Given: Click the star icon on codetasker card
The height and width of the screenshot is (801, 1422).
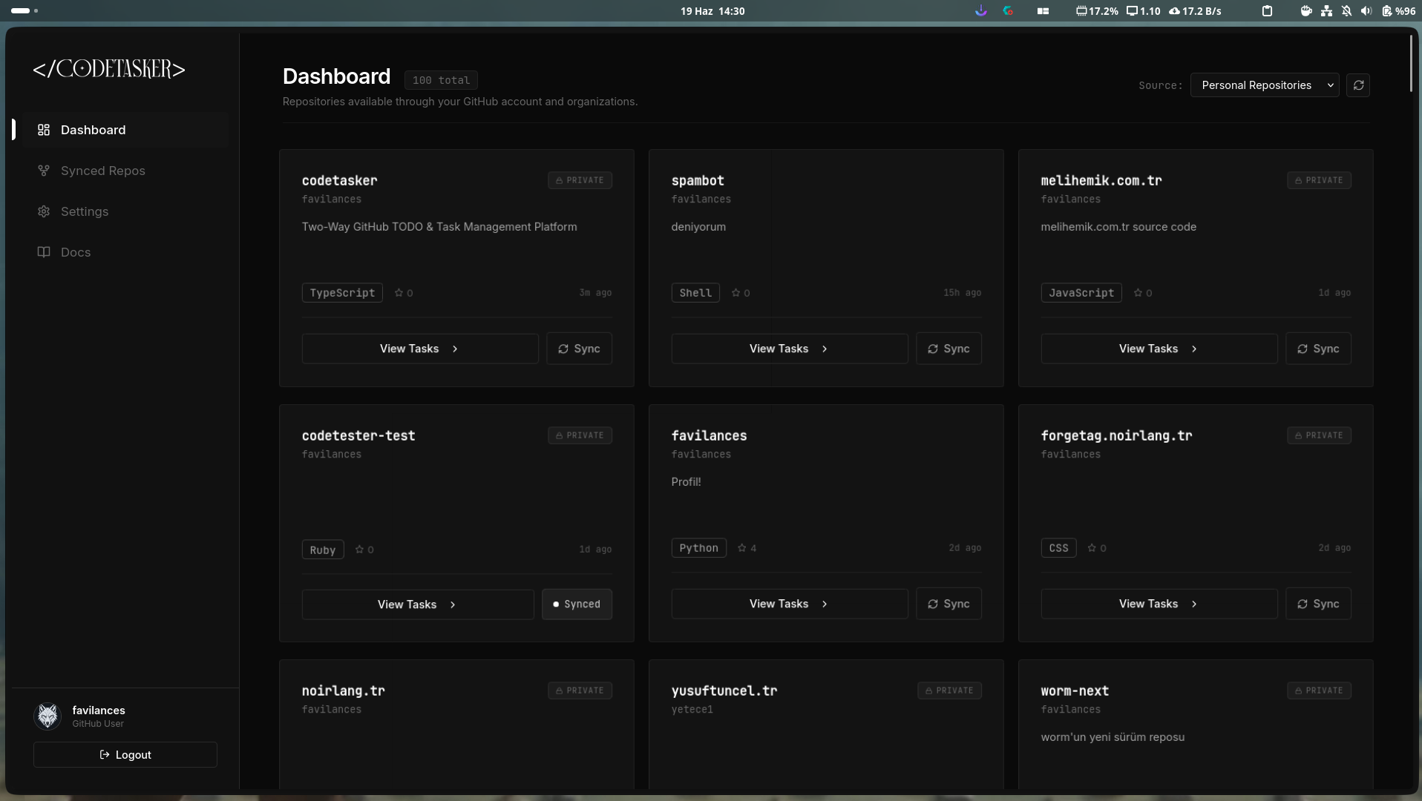Looking at the screenshot, I should [399, 293].
